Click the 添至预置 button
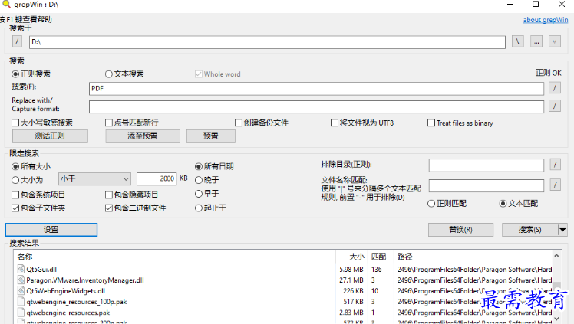Viewport: 574px width, 324px height. 143,136
